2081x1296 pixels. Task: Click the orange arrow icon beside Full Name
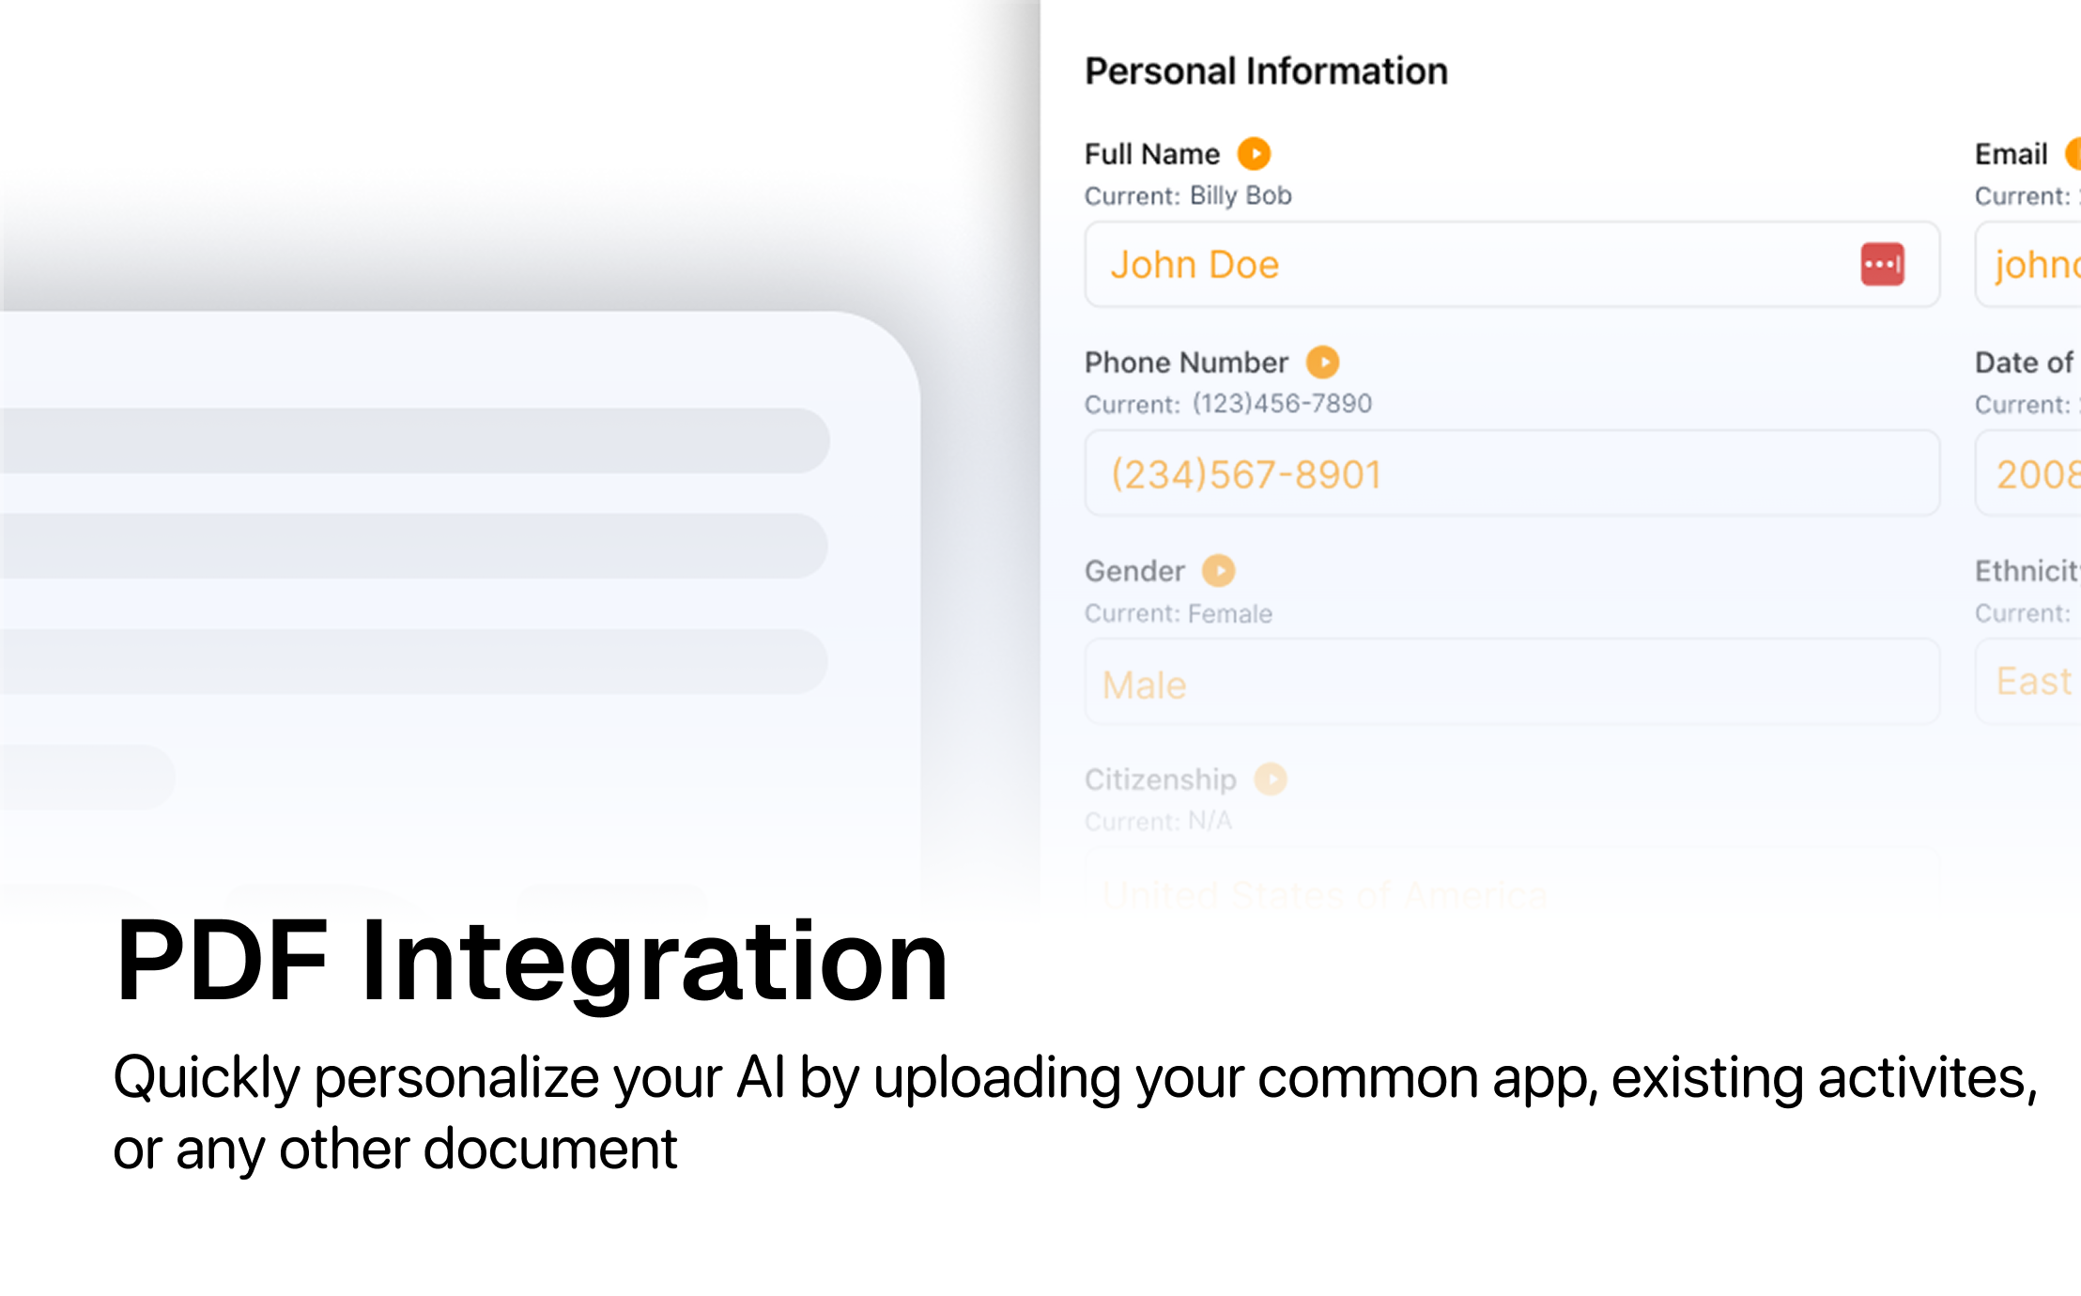[x=1254, y=153]
